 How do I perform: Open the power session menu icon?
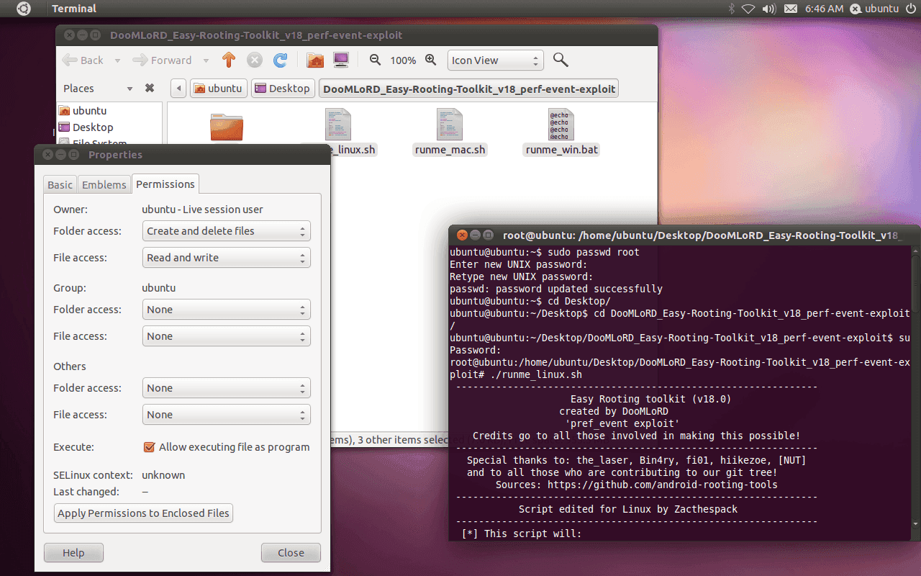pos(909,9)
